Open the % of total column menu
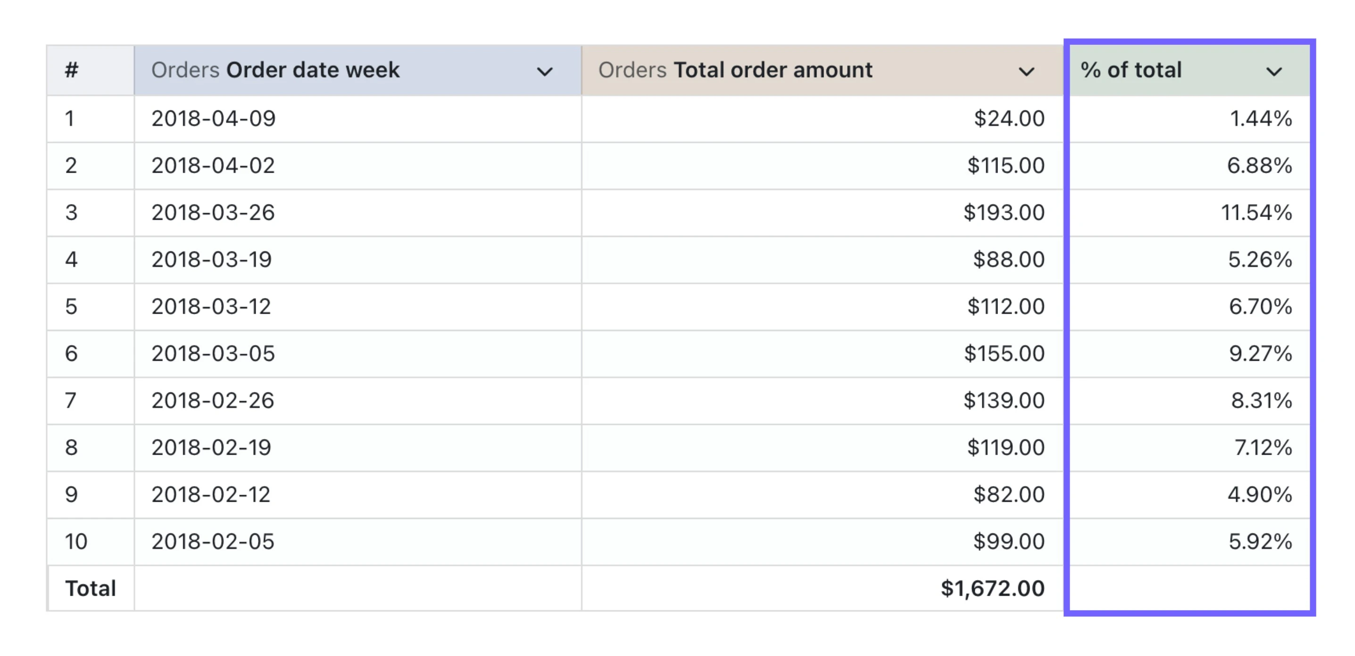Image resolution: width=1355 pixels, height=656 pixels. pyautogui.click(x=1273, y=72)
